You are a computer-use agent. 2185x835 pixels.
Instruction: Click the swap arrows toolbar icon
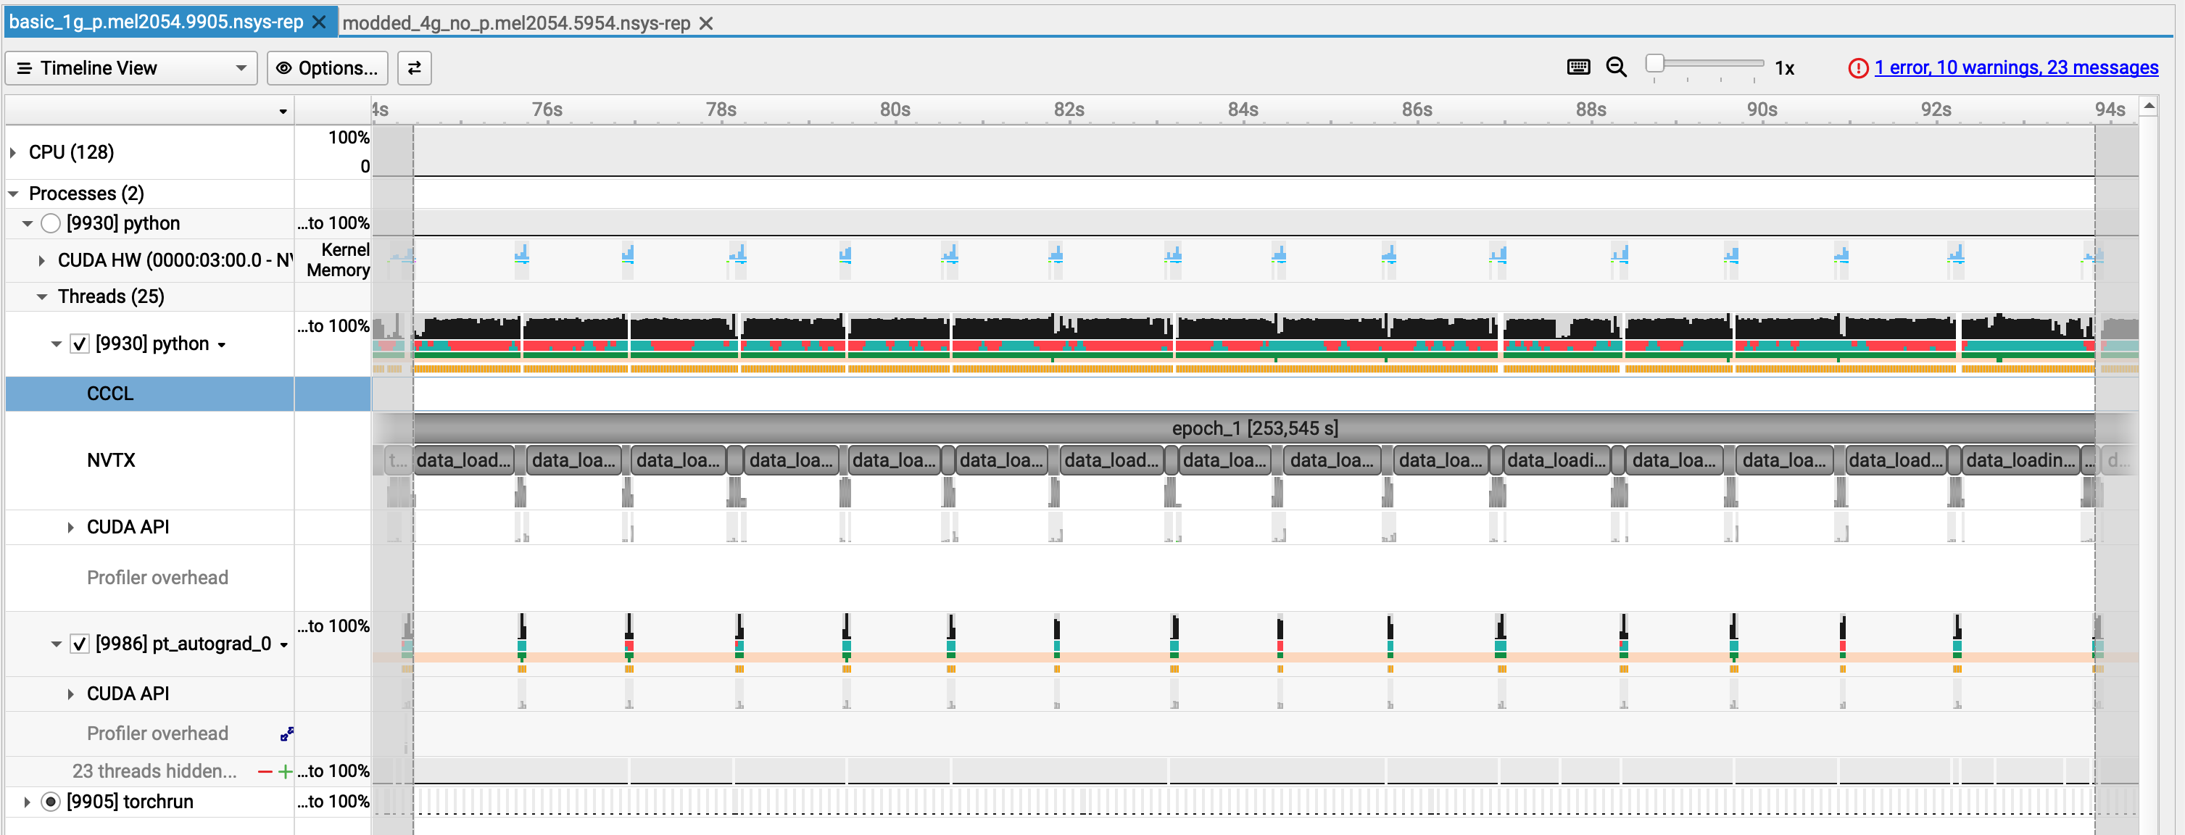pyautogui.click(x=414, y=68)
